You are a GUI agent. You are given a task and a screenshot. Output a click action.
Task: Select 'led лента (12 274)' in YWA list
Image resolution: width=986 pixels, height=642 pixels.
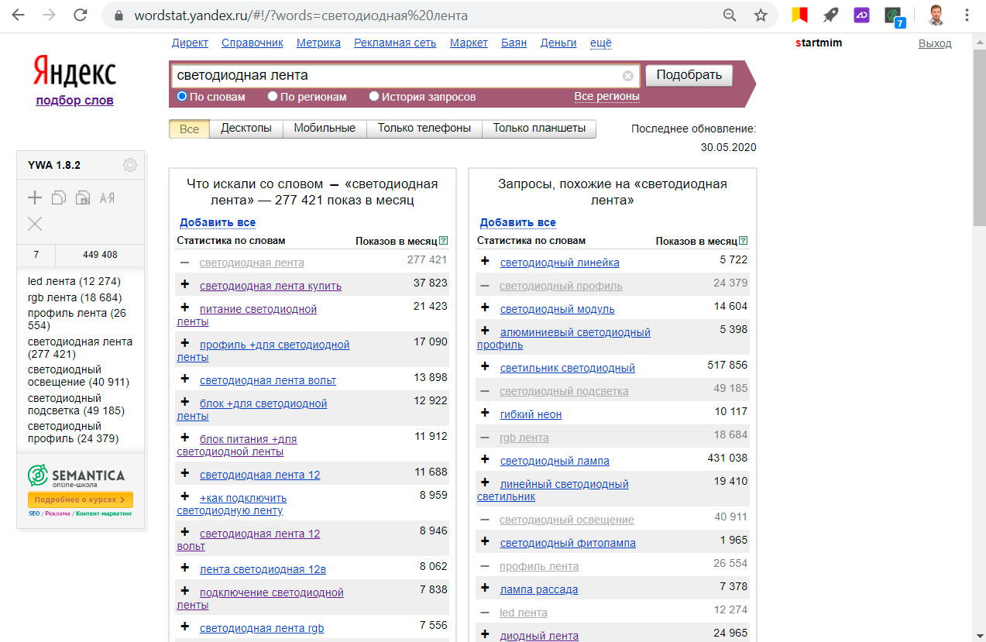click(74, 281)
